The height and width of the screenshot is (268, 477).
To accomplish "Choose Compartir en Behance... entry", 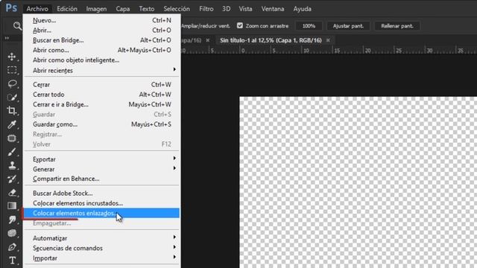I will pos(101,179).
